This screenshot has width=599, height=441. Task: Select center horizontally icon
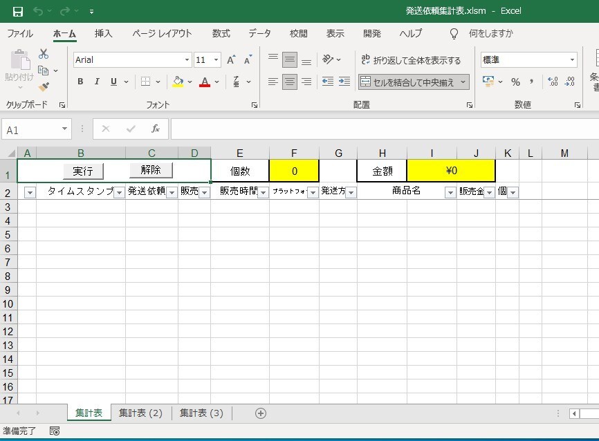tap(290, 82)
